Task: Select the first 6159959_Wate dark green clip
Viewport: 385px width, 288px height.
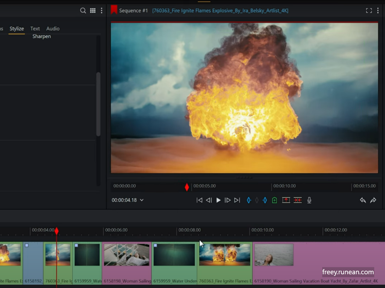Action: point(87,263)
